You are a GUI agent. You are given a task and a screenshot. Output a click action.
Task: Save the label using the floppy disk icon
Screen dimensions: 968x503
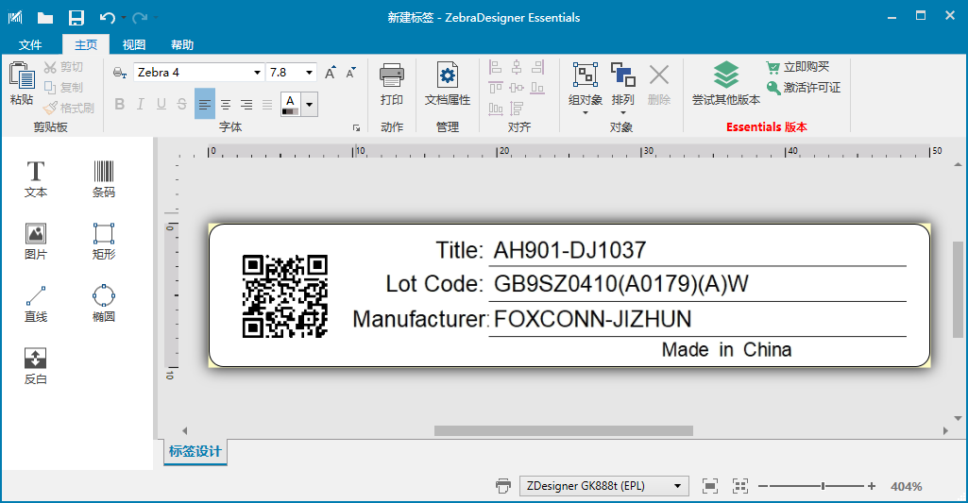coord(76,18)
